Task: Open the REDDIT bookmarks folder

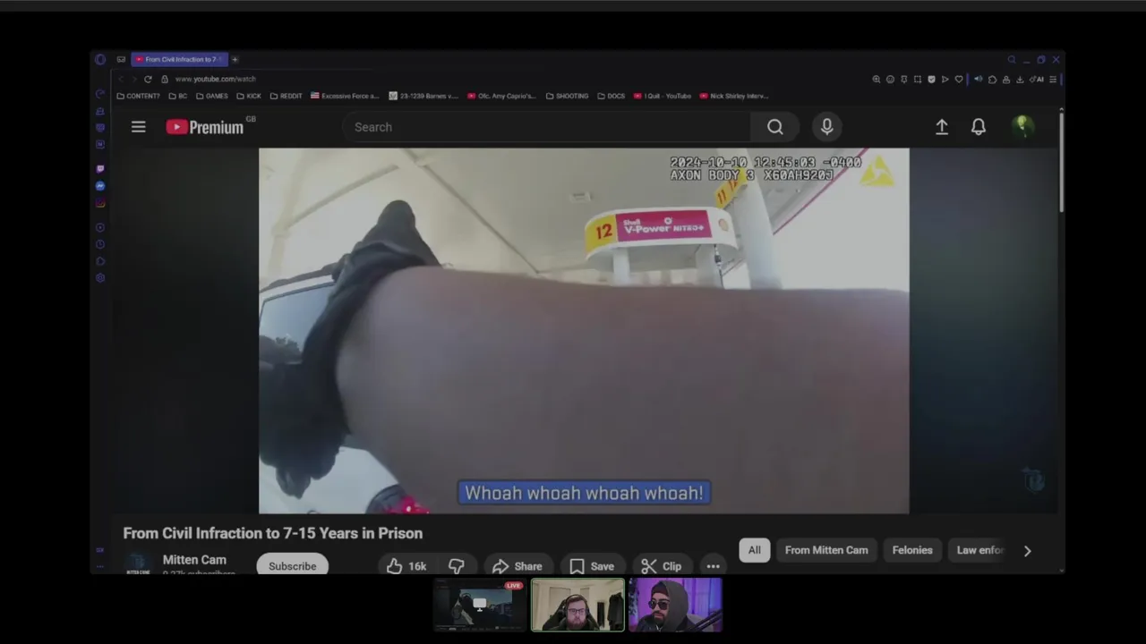Action: click(x=286, y=96)
